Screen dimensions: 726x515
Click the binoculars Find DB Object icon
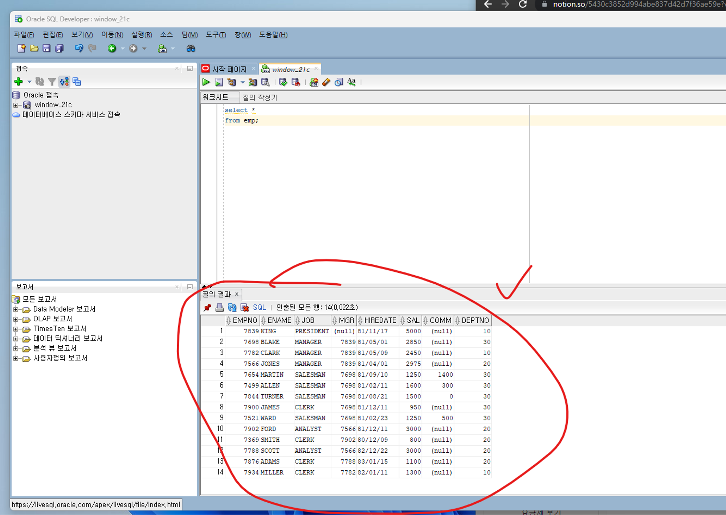pyautogui.click(x=191, y=48)
